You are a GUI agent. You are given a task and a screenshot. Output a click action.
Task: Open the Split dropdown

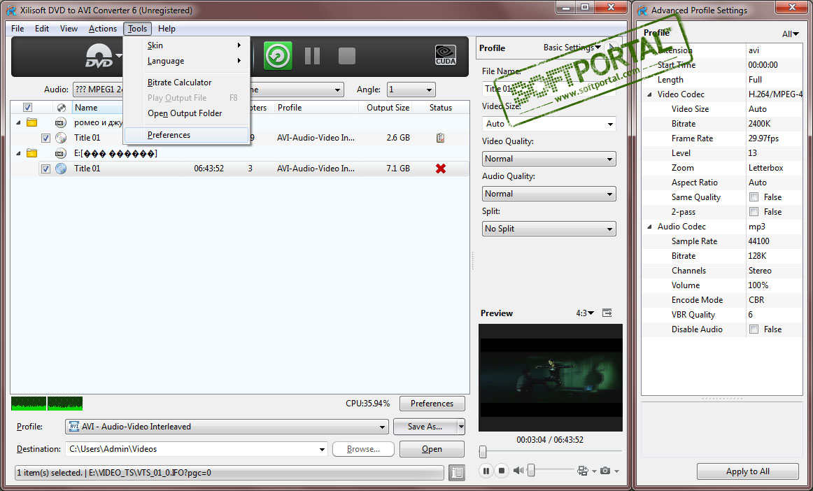[x=549, y=229]
